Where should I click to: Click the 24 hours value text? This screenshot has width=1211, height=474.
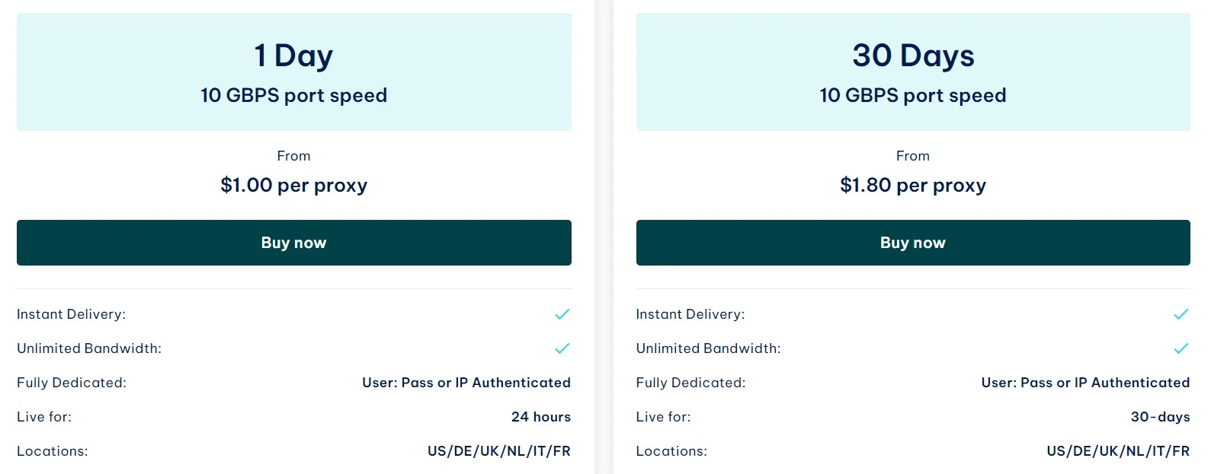540,417
